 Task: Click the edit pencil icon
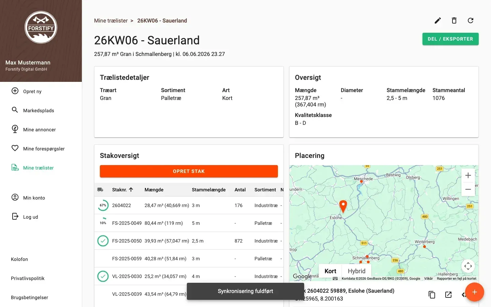[x=438, y=21]
